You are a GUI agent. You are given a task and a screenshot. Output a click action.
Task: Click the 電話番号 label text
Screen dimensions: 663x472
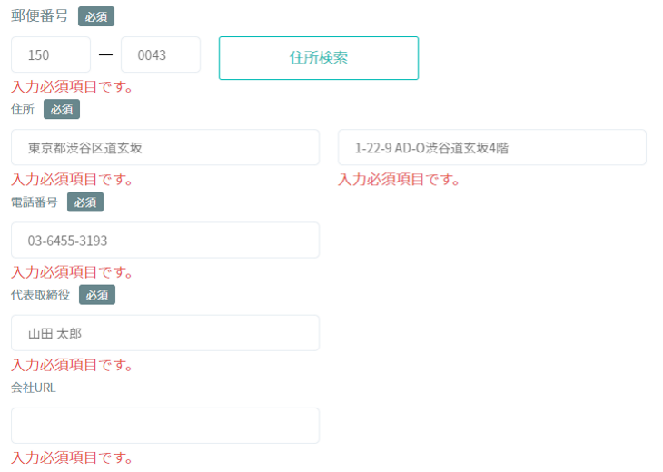(x=35, y=202)
